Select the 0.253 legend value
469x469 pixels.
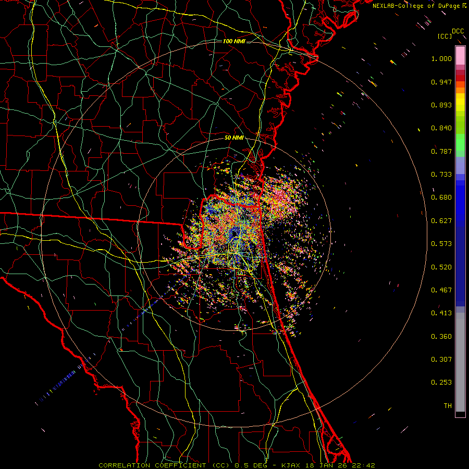[x=441, y=382]
